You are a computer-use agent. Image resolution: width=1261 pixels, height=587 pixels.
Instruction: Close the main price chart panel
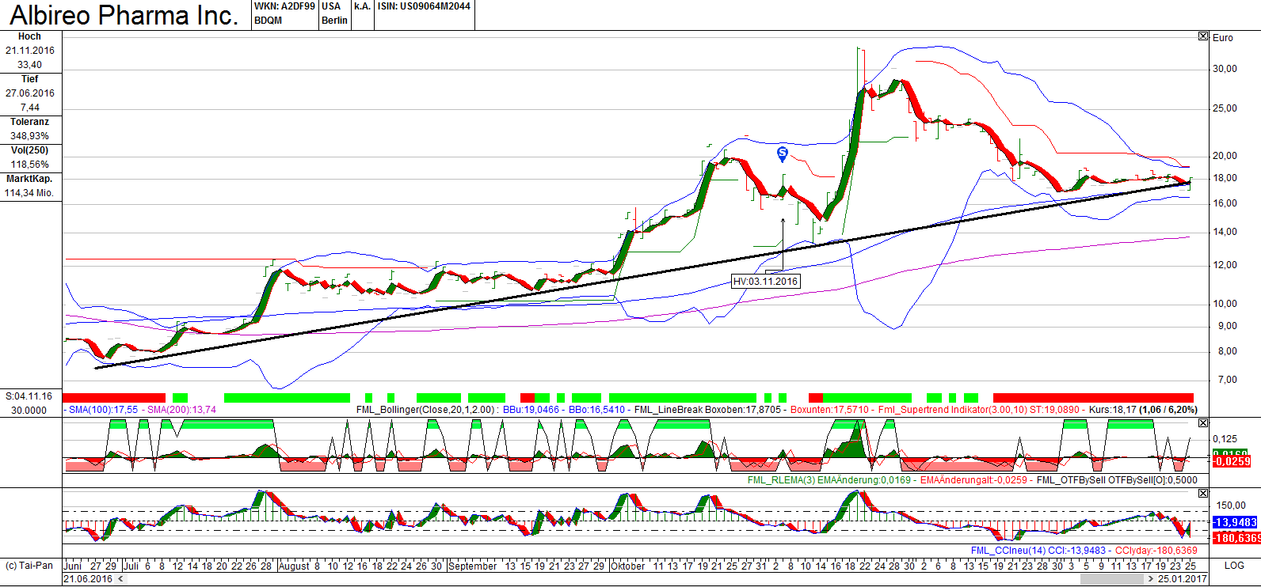click(1203, 36)
